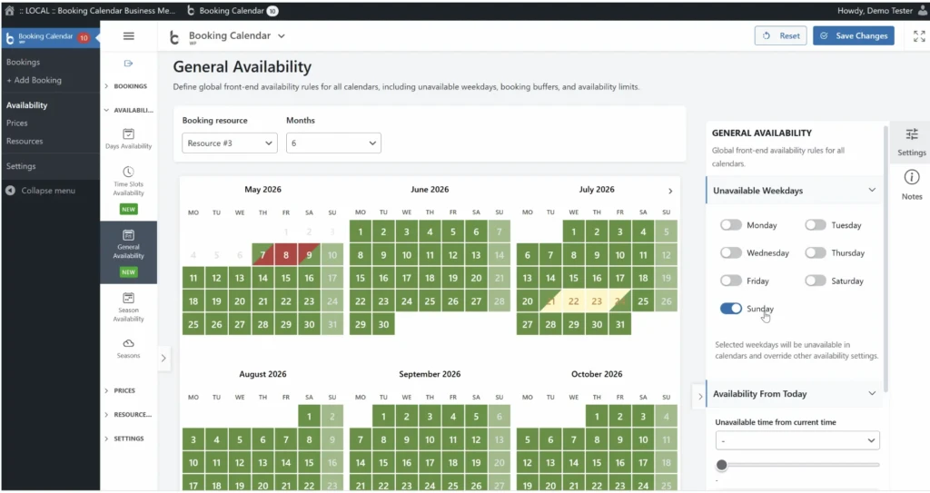This screenshot has width=930, height=493.
Task: Click the Booking Calendar logo in header
Action: pos(173,37)
